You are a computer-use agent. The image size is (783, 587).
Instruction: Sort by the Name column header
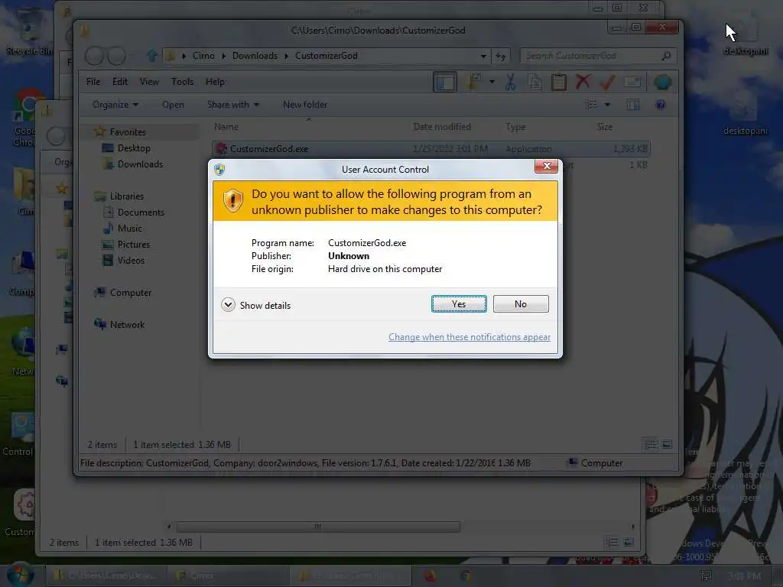click(226, 127)
